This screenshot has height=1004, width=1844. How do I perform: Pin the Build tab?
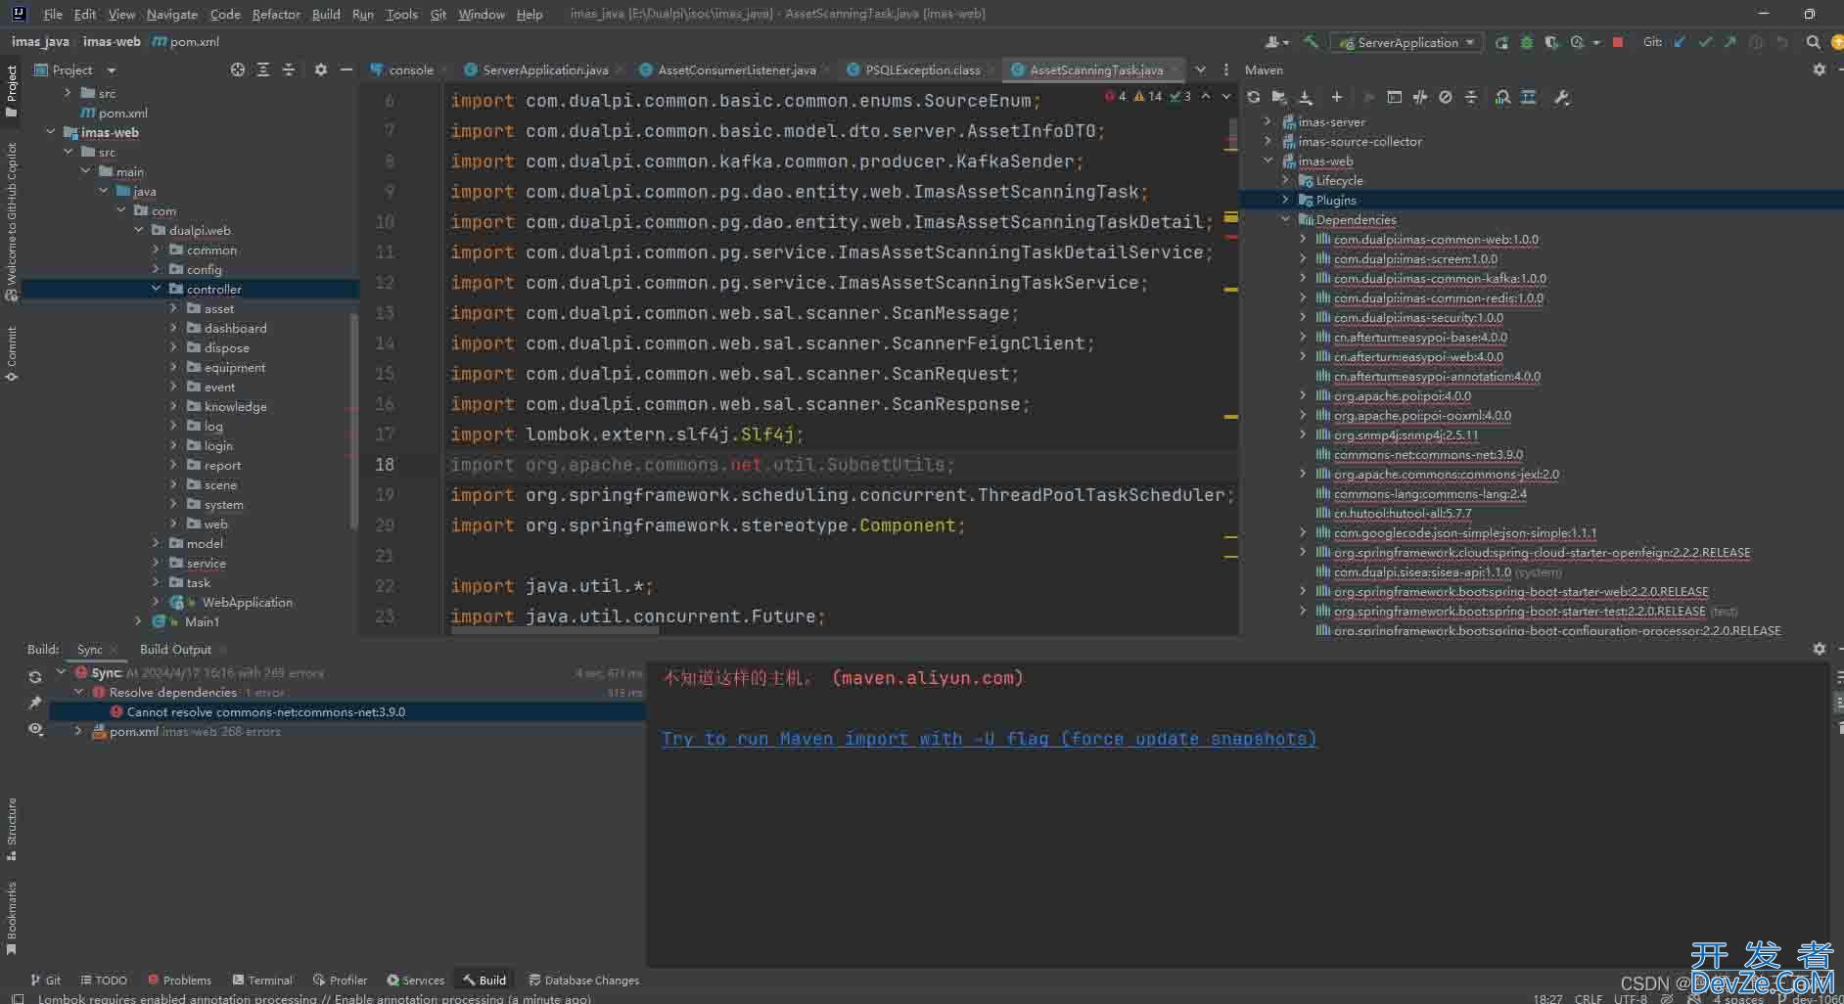tap(35, 703)
